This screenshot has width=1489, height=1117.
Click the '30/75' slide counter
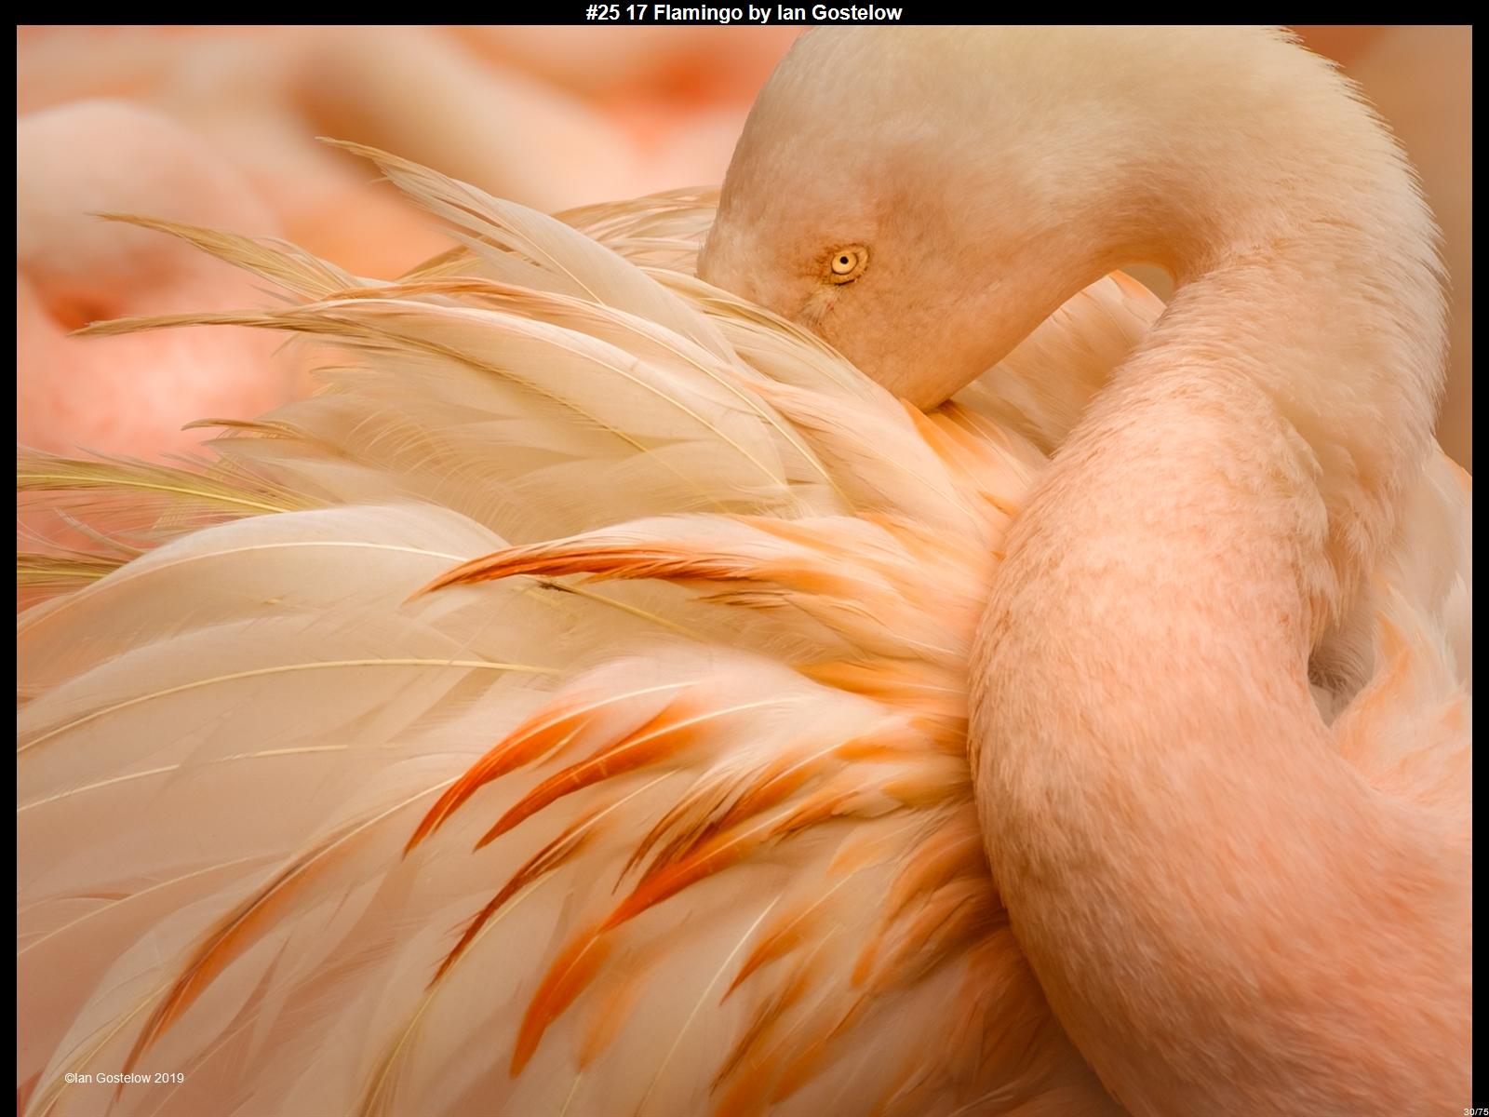[1474, 1110]
